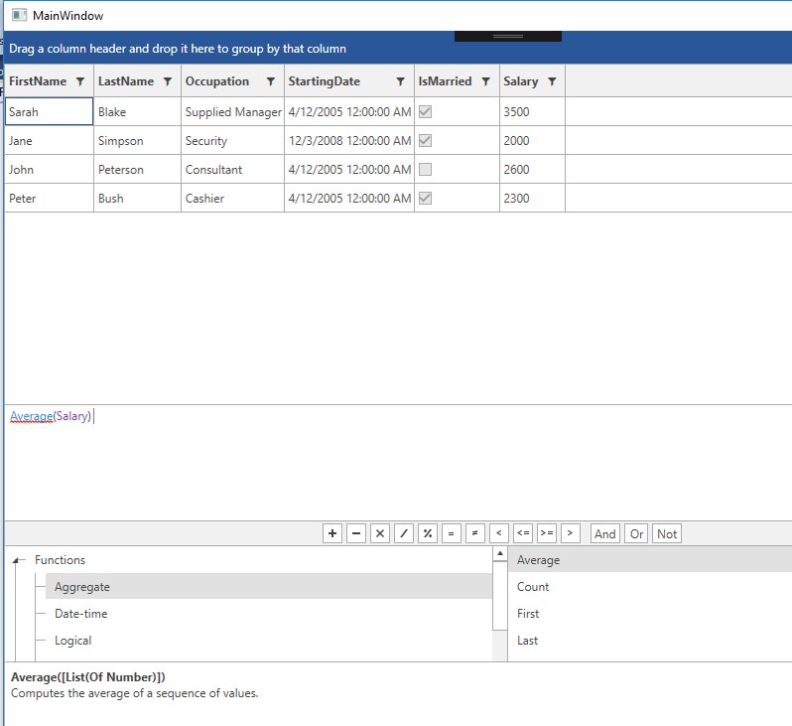Select the 2300 salary cell
Image resolution: width=792 pixels, height=726 pixels.
(532, 199)
